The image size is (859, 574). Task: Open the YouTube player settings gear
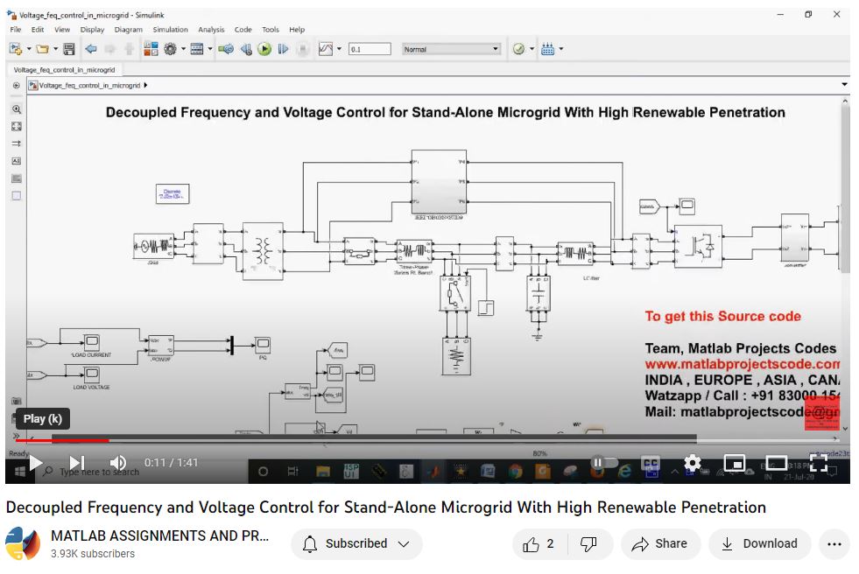(692, 463)
